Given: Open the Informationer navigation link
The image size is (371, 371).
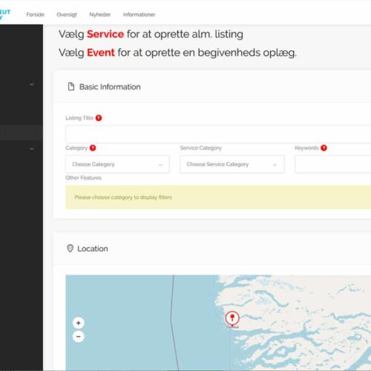Looking at the screenshot, I should click(139, 15).
